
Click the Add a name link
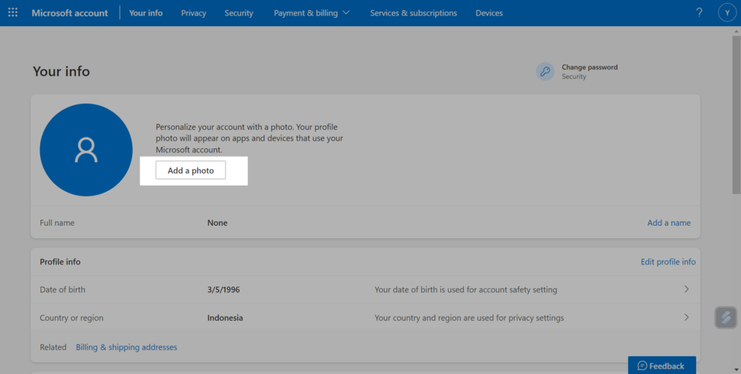668,223
